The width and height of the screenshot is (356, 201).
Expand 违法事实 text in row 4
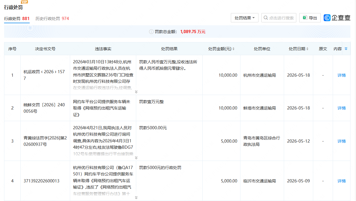coord(136,198)
